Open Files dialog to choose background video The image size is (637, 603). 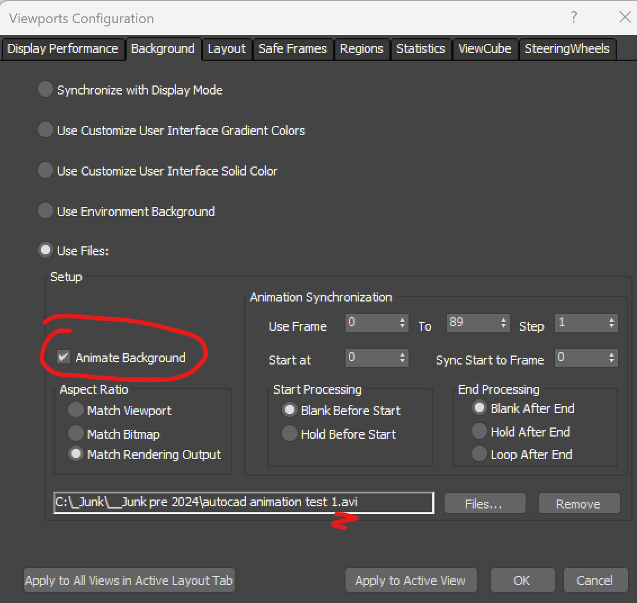coord(485,503)
